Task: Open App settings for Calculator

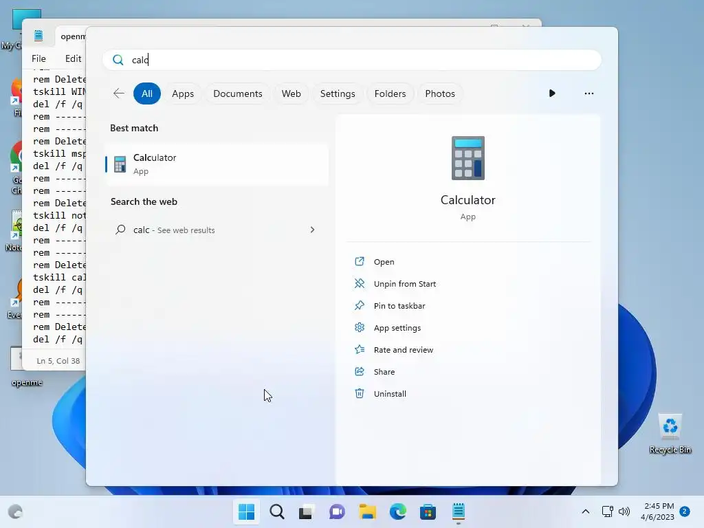Action: 397,328
